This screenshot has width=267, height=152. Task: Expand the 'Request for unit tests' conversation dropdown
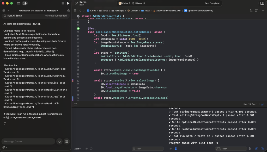38,11
